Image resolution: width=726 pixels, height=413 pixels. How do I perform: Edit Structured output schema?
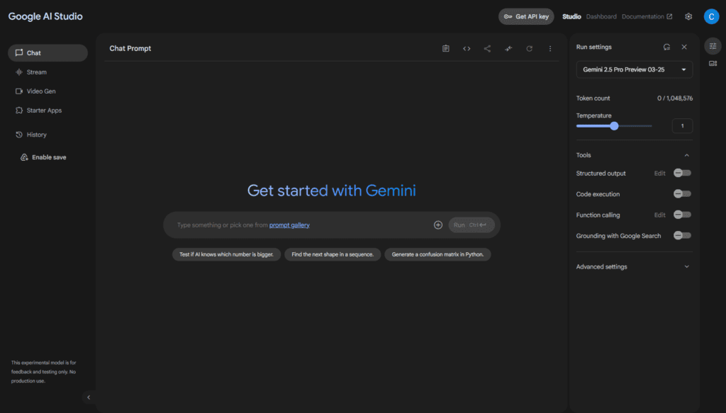(x=660, y=174)
